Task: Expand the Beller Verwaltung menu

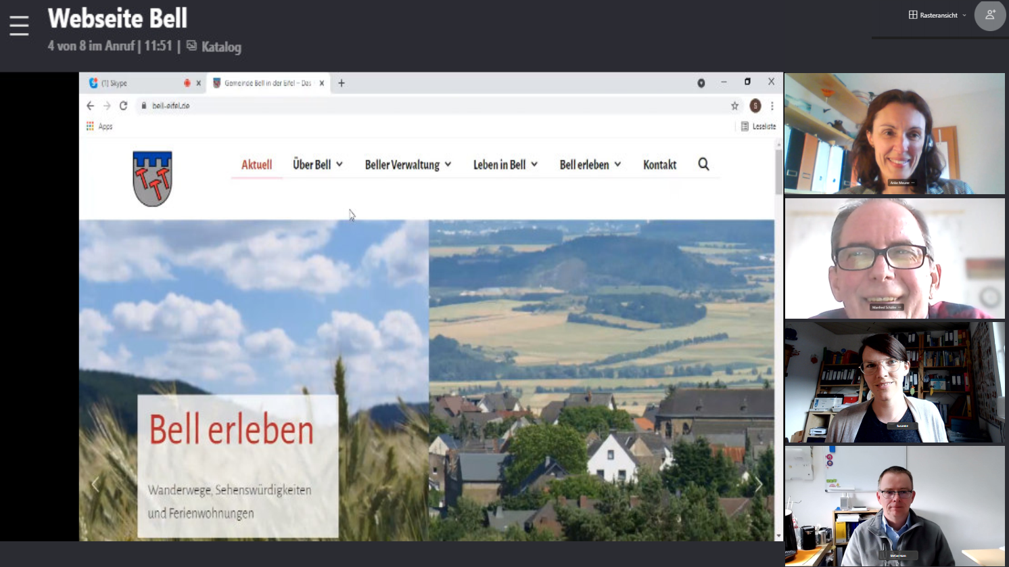Action: 408,164
